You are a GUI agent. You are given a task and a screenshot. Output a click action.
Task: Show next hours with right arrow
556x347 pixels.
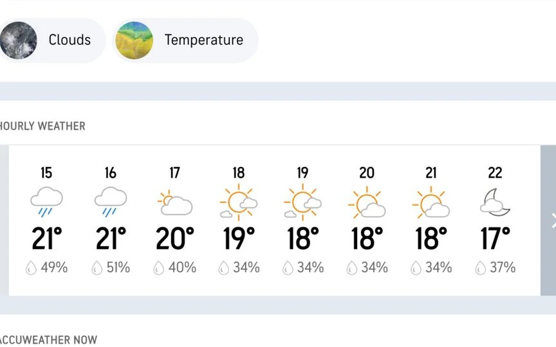[548, 220]
